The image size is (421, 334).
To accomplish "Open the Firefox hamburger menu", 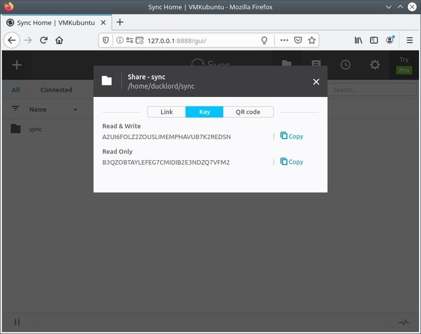I will [x=410, y=40].
